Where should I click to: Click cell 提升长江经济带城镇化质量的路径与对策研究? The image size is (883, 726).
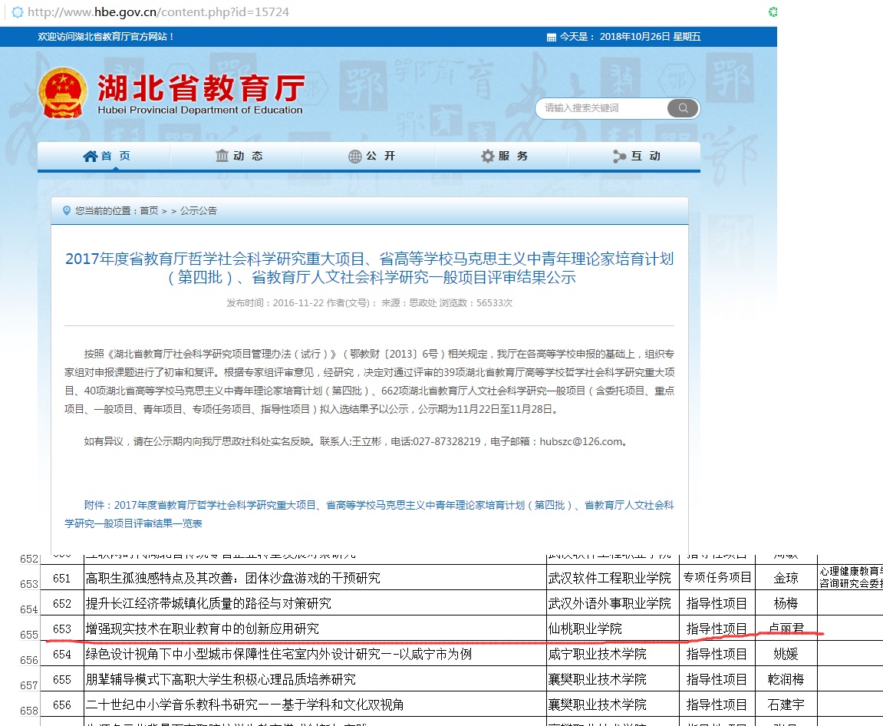click(x=315, y=603)
